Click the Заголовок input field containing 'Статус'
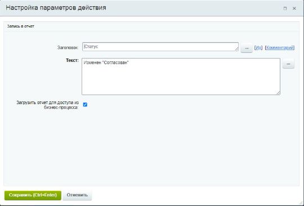The height and width of the screenshot is (206, 304). tap(160, 47)
